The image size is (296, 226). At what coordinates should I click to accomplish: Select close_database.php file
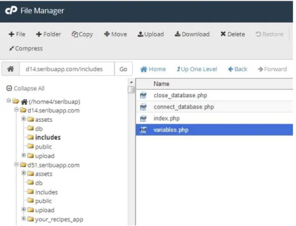pyautogui.click(x=214, y=95)
